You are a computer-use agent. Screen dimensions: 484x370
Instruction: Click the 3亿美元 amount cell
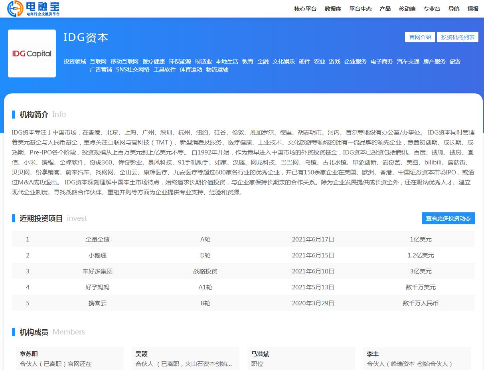click(x=421, y=271)
